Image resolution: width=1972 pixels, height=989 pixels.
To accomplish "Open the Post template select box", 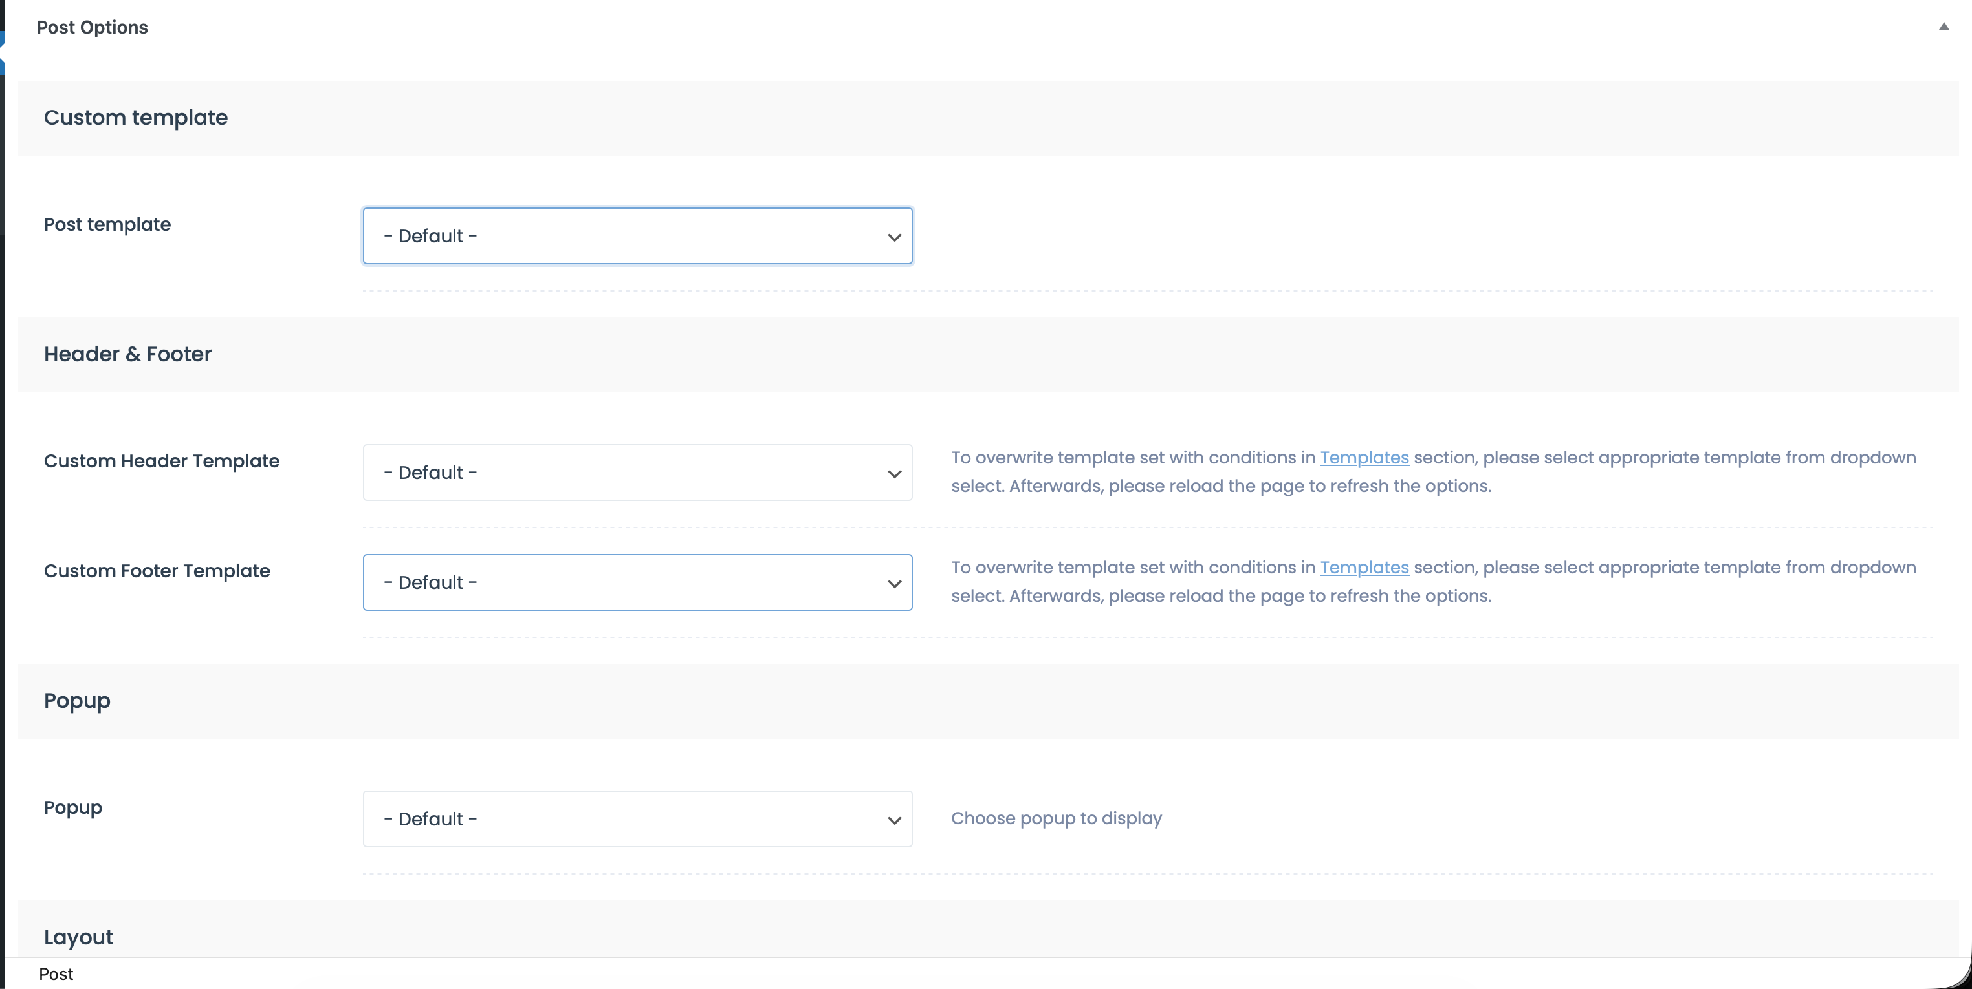I will tap(637, 237).
